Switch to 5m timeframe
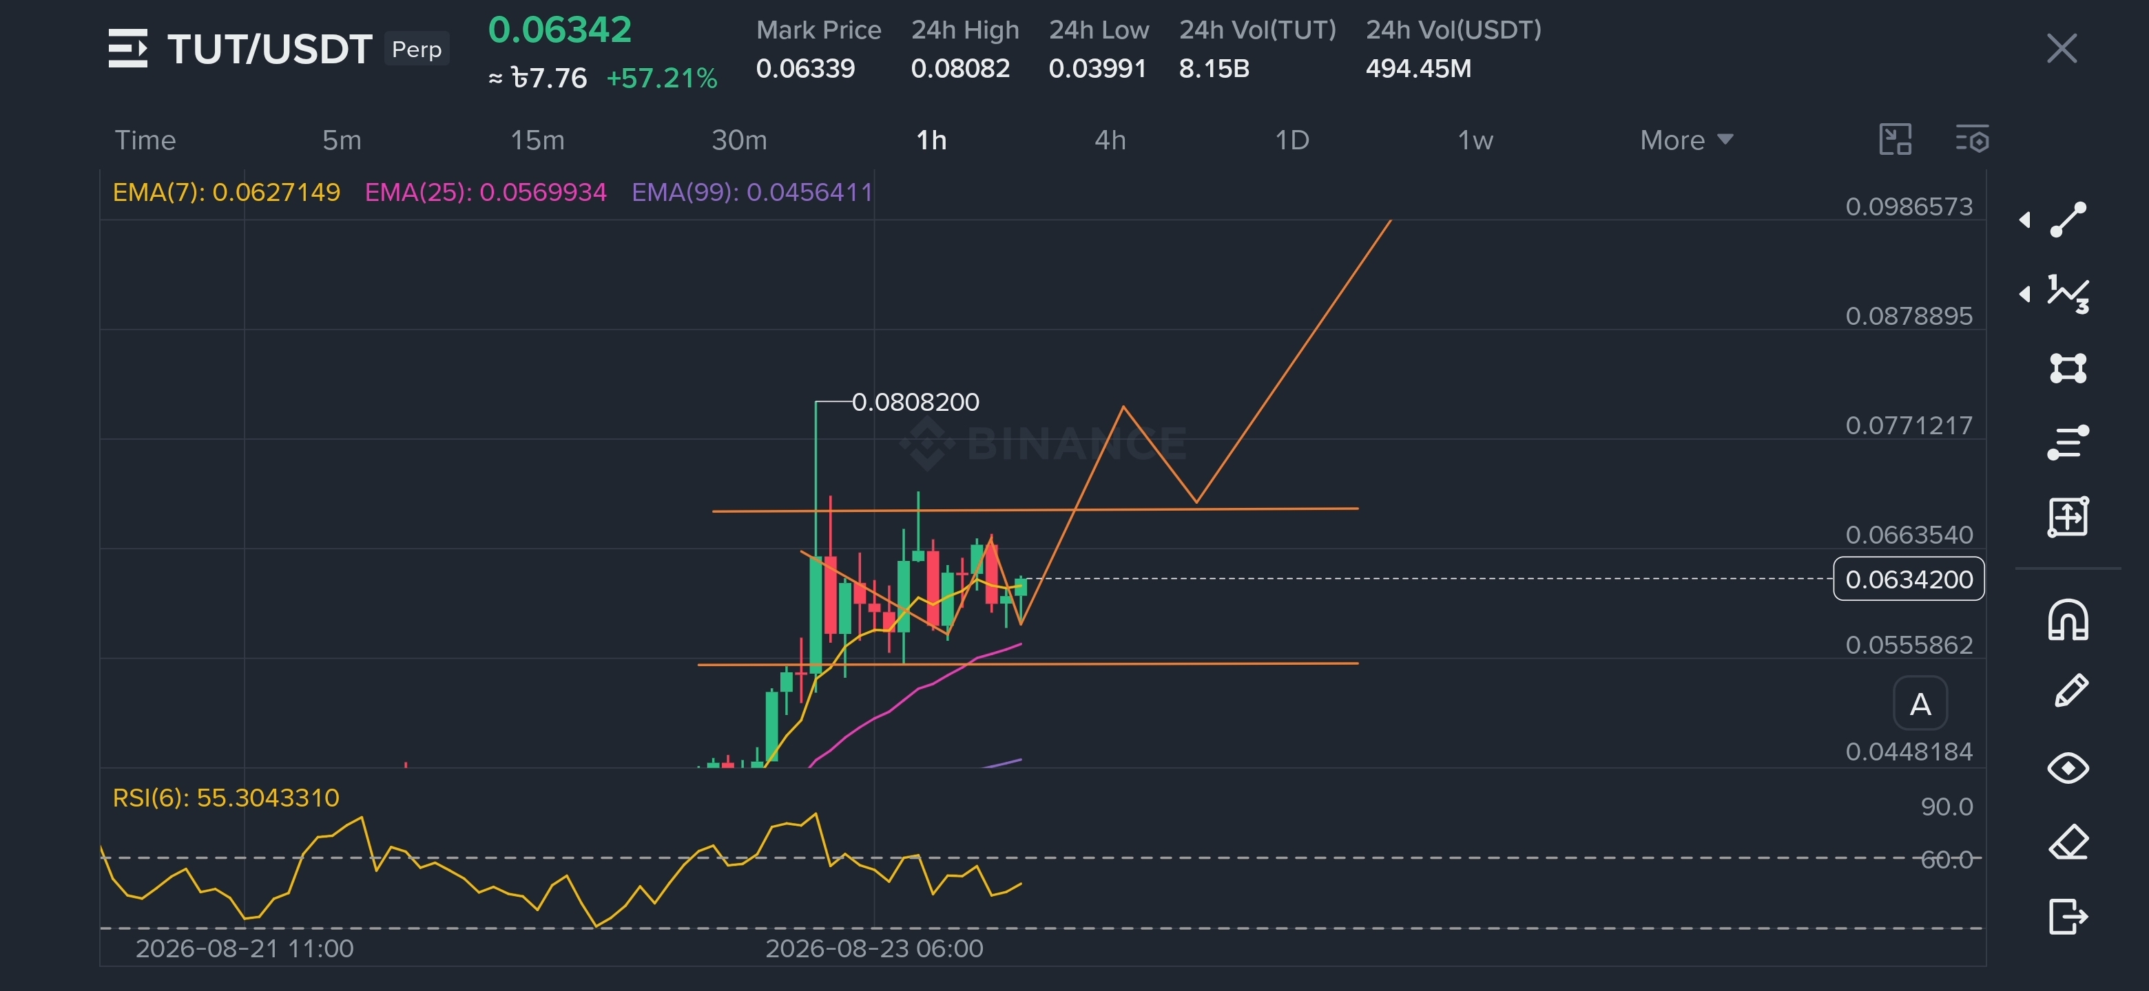2149x991 pixels. (x=342, y=140)
